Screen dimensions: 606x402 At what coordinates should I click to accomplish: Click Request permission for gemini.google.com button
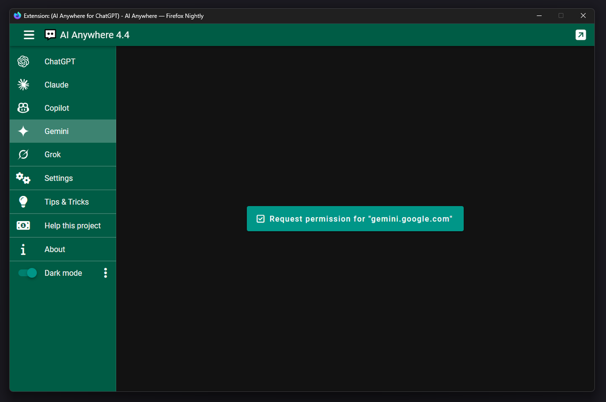coord(355,219)
